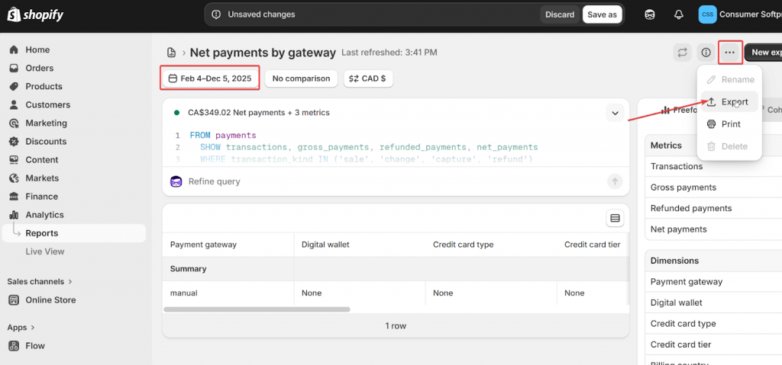Viewport: 782px width, 365px height.
Task: Open the three-dots more actions menu
Action: (x=730, y=53)
